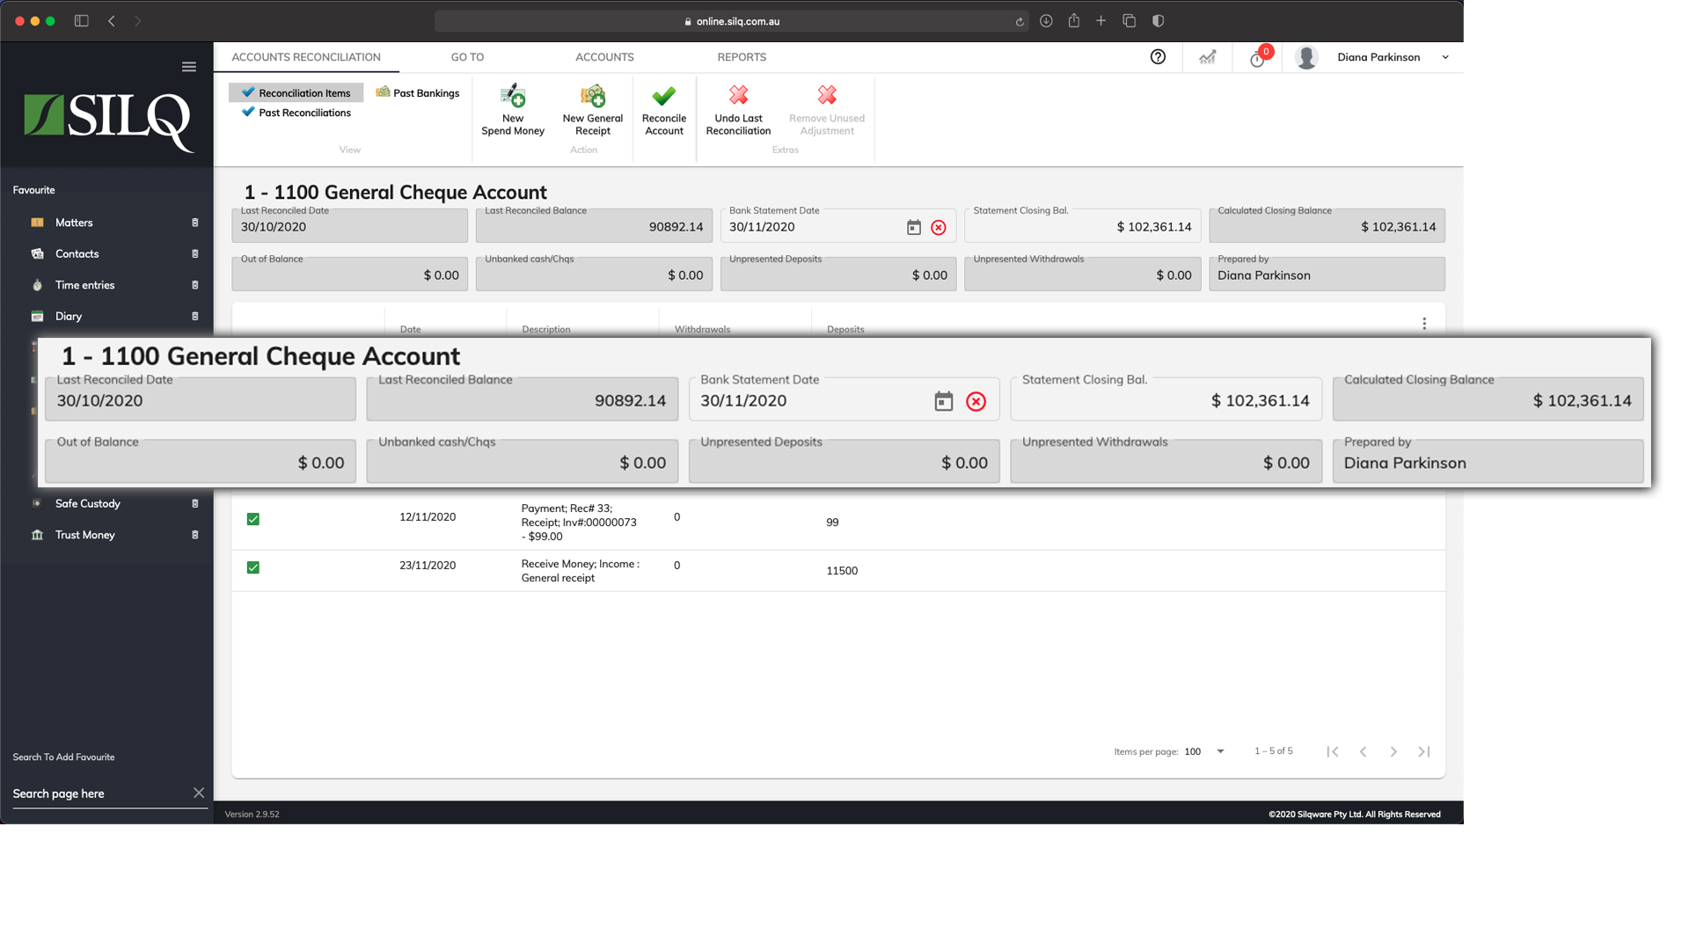Open the Accounts menu

[604, 56]
